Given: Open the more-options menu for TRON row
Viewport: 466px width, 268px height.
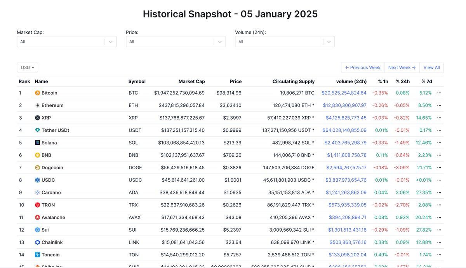Looking at the screenshot, I should pos(439,205).
